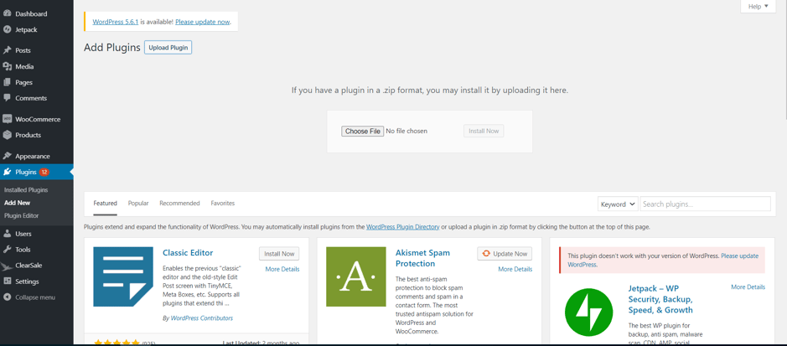Open the Keyword search type dropdown
The height and width of the screenshot is (346, 787).
tap(618, 204)
